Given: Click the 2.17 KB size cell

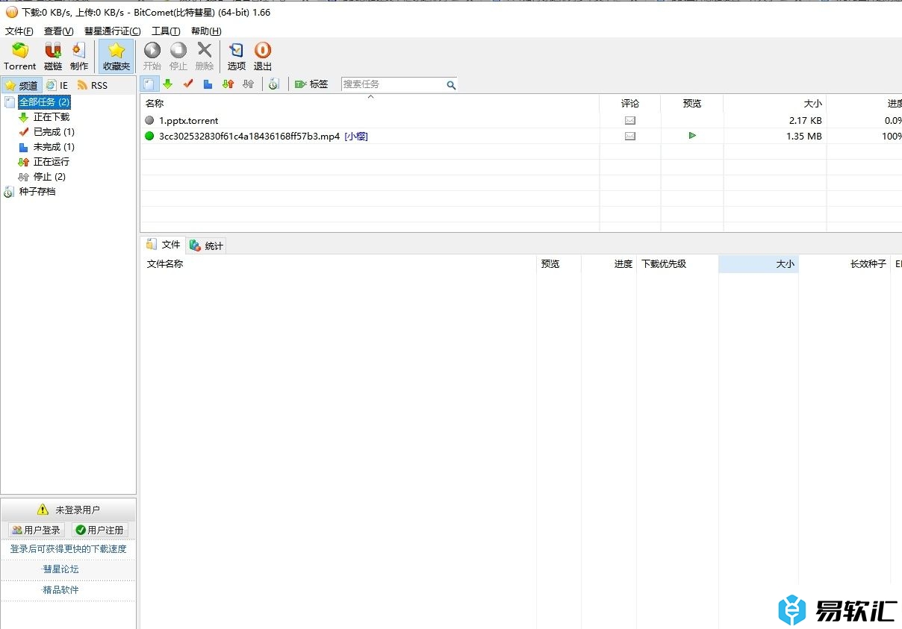Looking at the screenshot, I should tap(805, 120).
